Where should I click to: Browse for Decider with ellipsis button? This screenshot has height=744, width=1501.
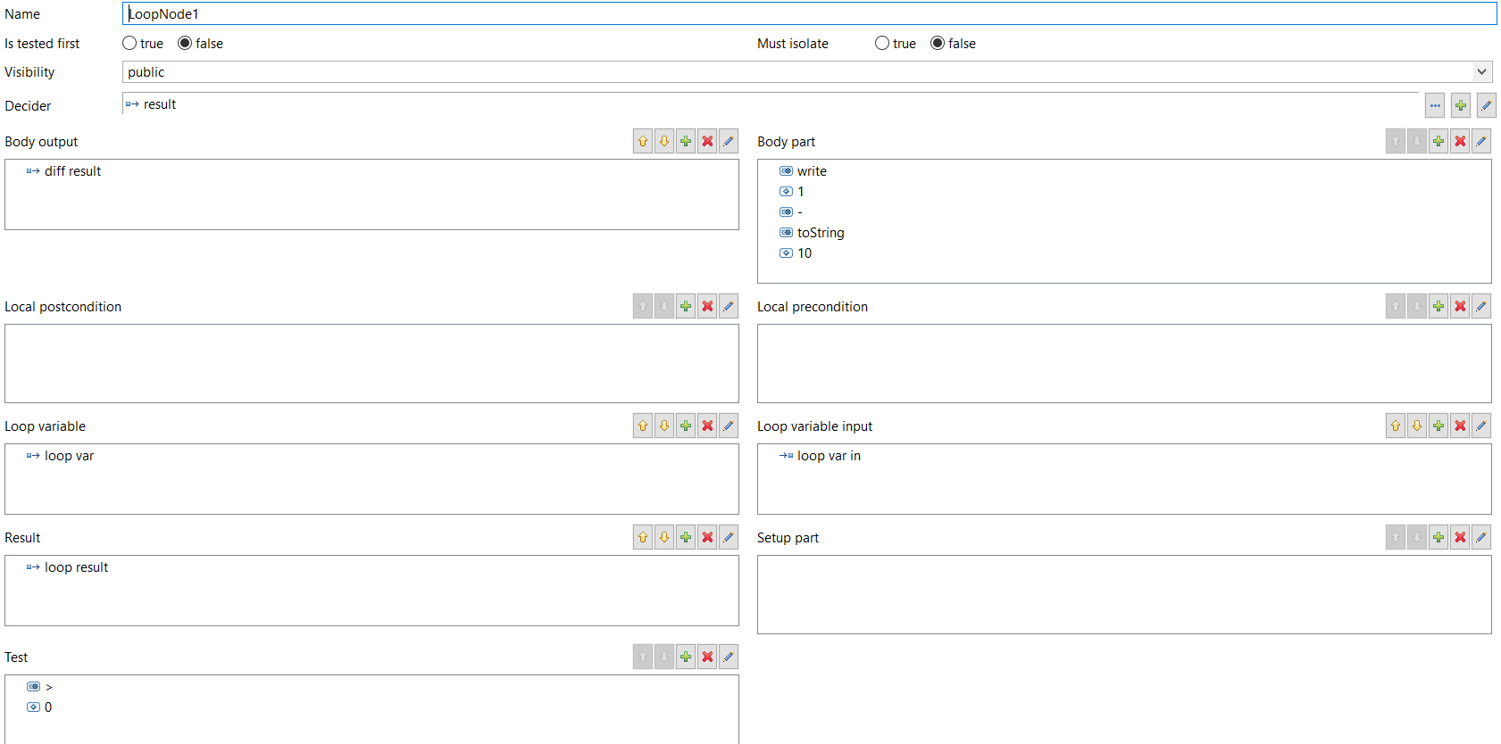point(1435,105)
